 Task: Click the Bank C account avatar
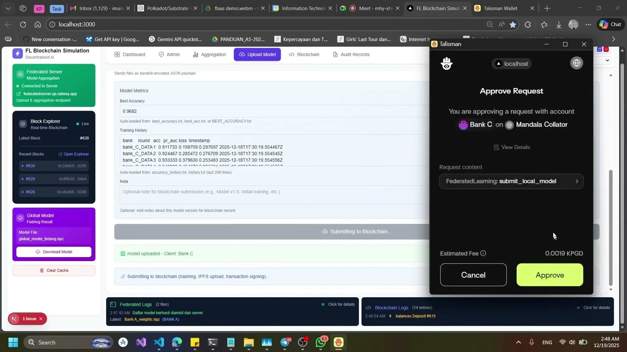[x=463, y=125]
